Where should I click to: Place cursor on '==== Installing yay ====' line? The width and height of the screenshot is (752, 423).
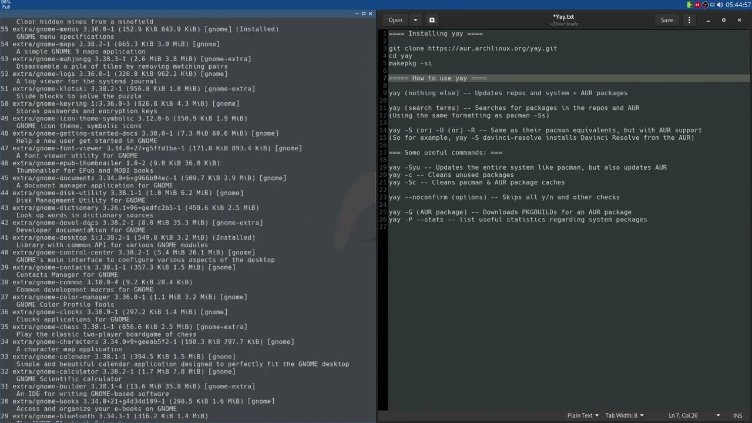435,33
